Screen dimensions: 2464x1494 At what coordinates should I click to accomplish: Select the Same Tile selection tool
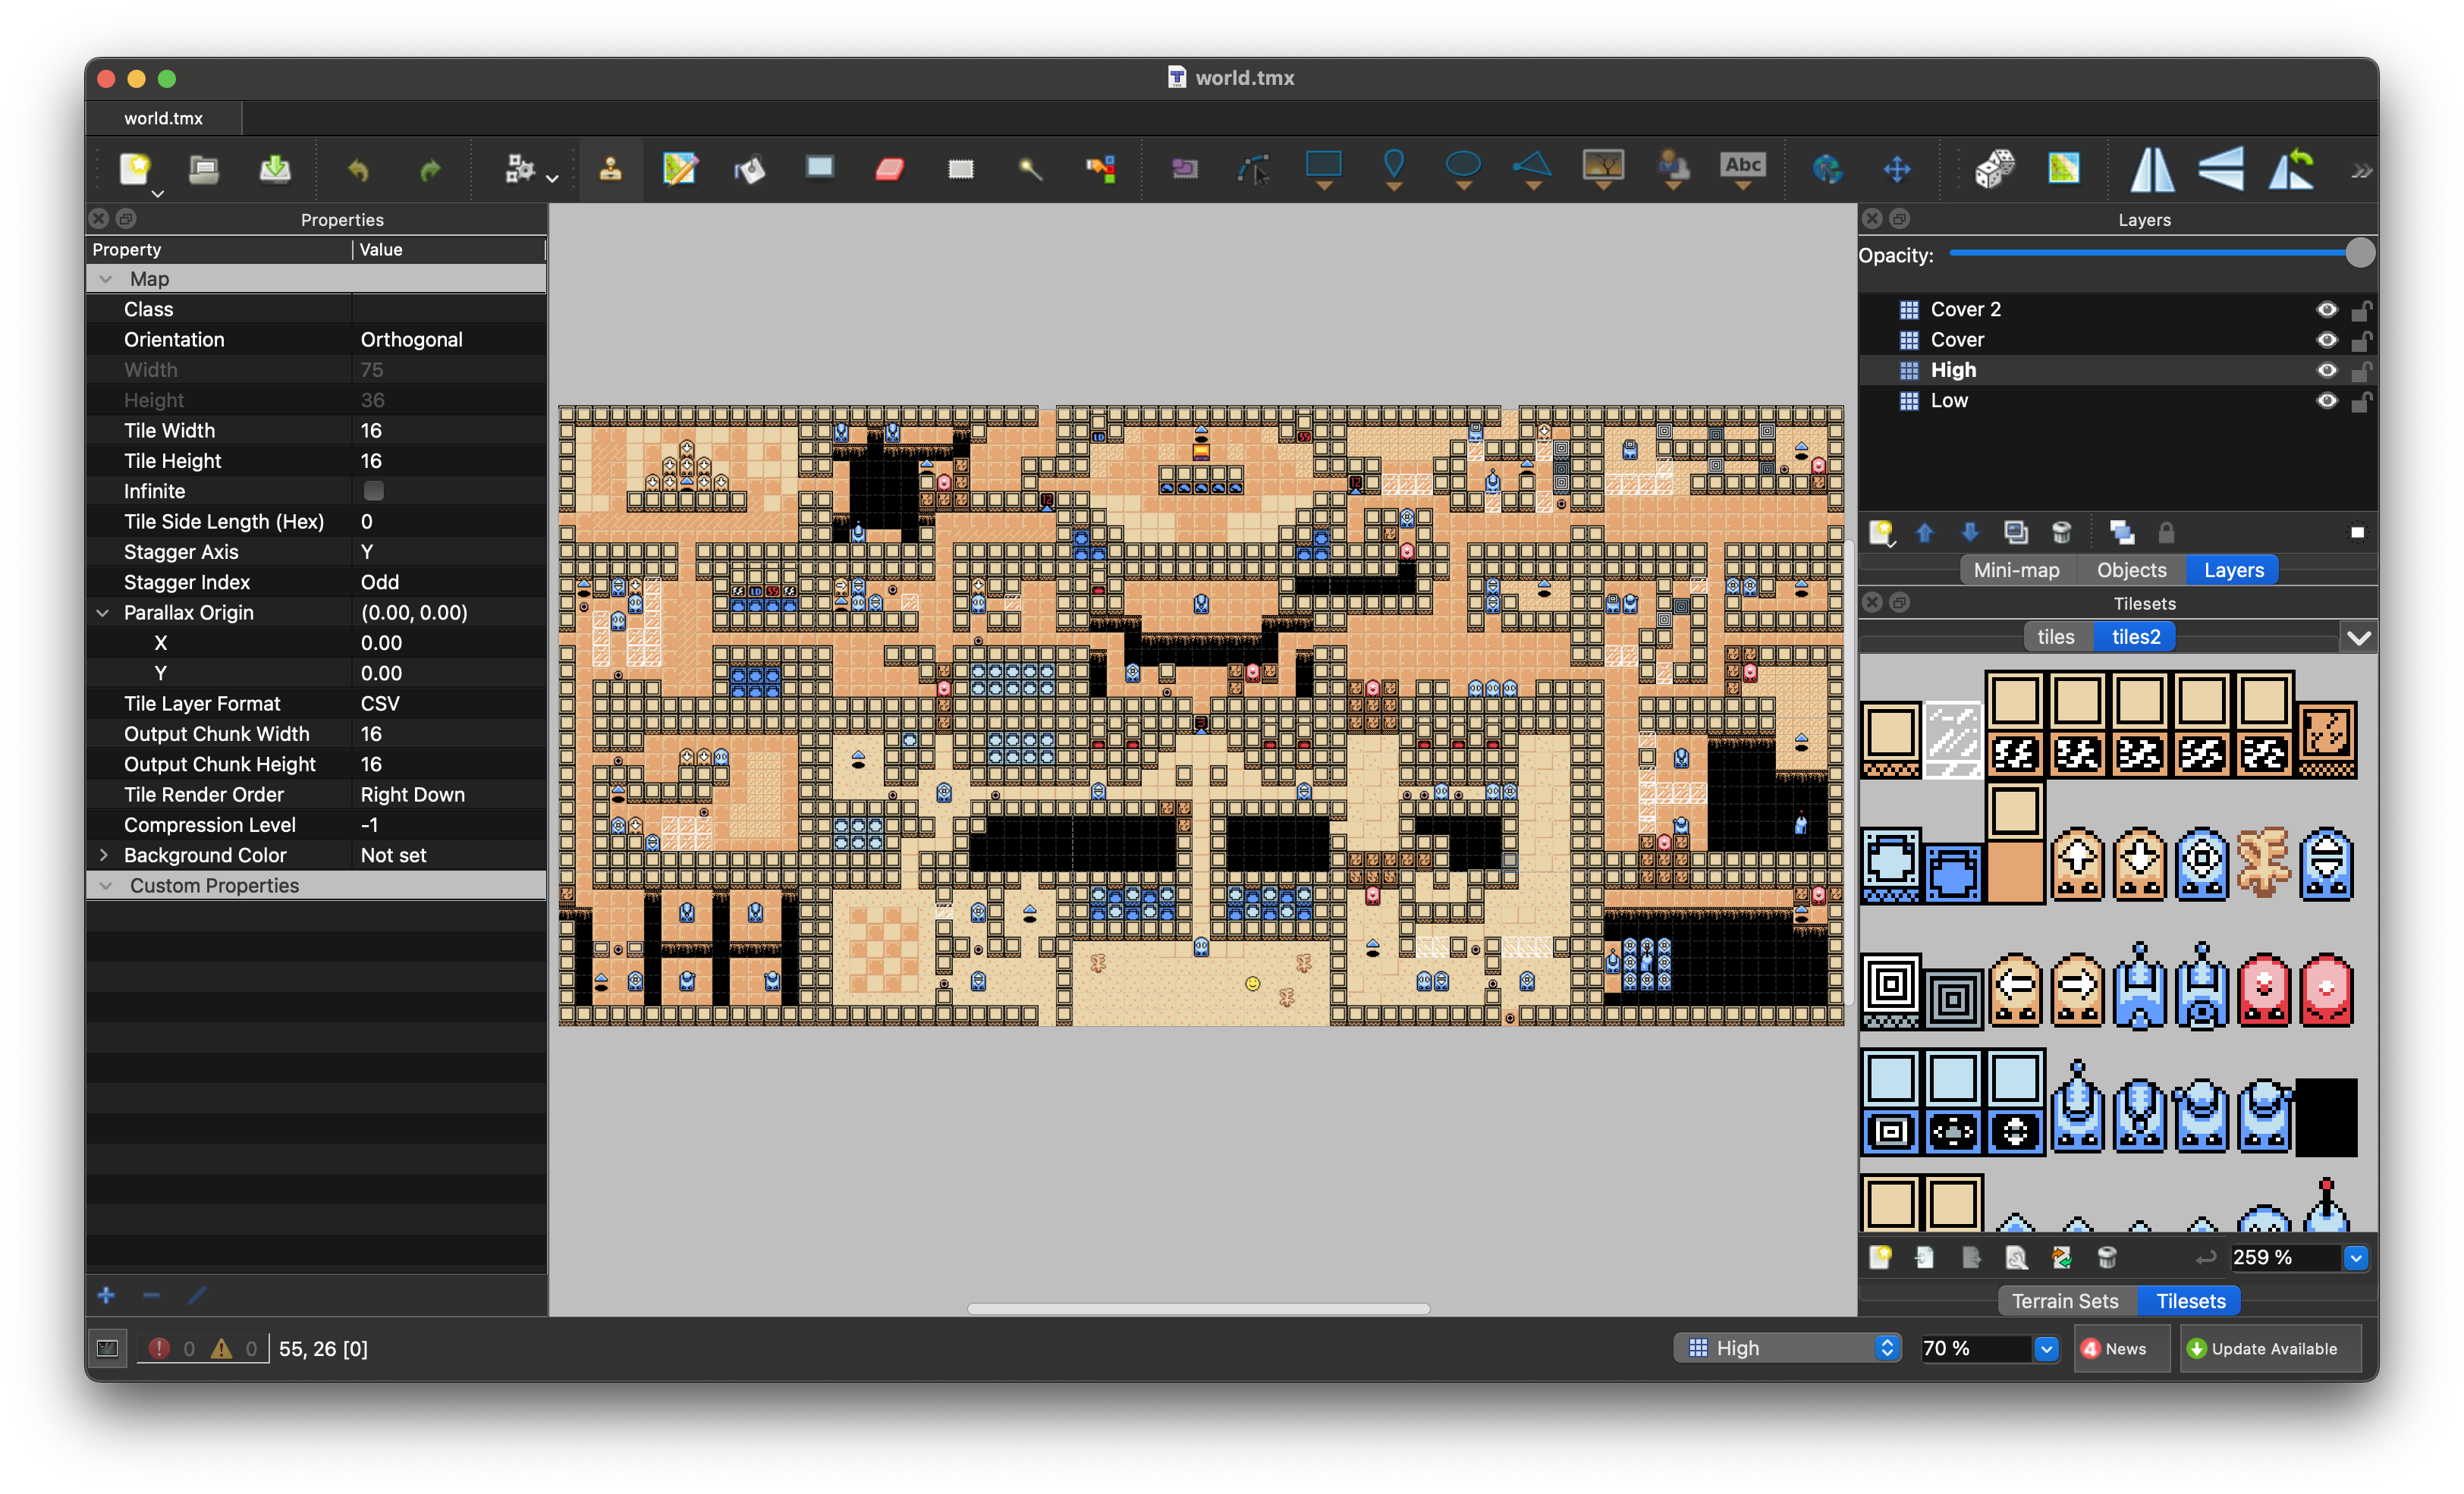click(1100, 169)
